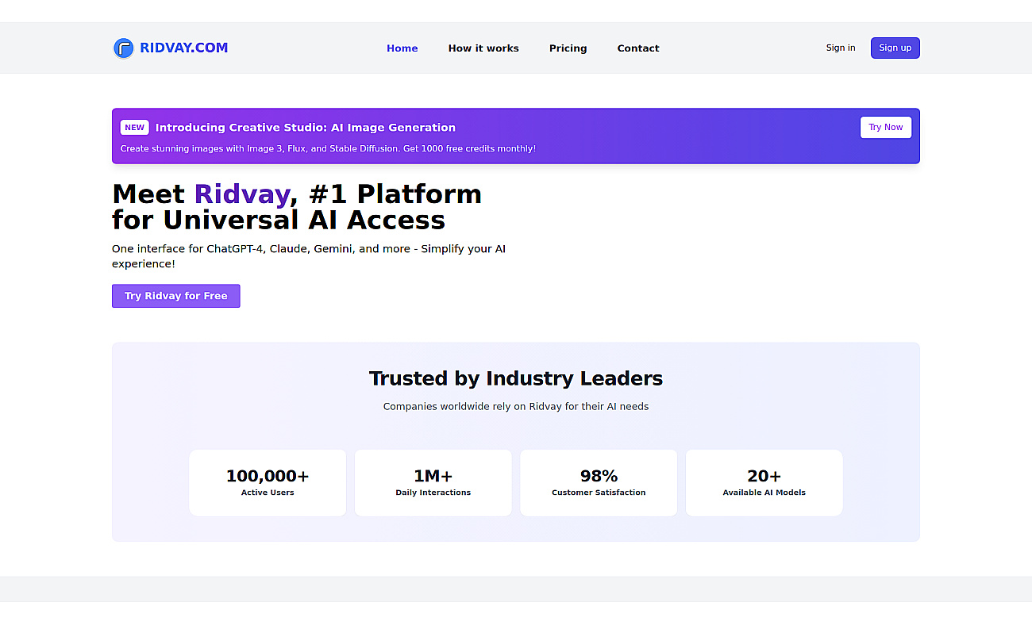Click the Ridvay round logo icon
The width and height of the screenshot is (1032, 625).
(x=123, y=48)
